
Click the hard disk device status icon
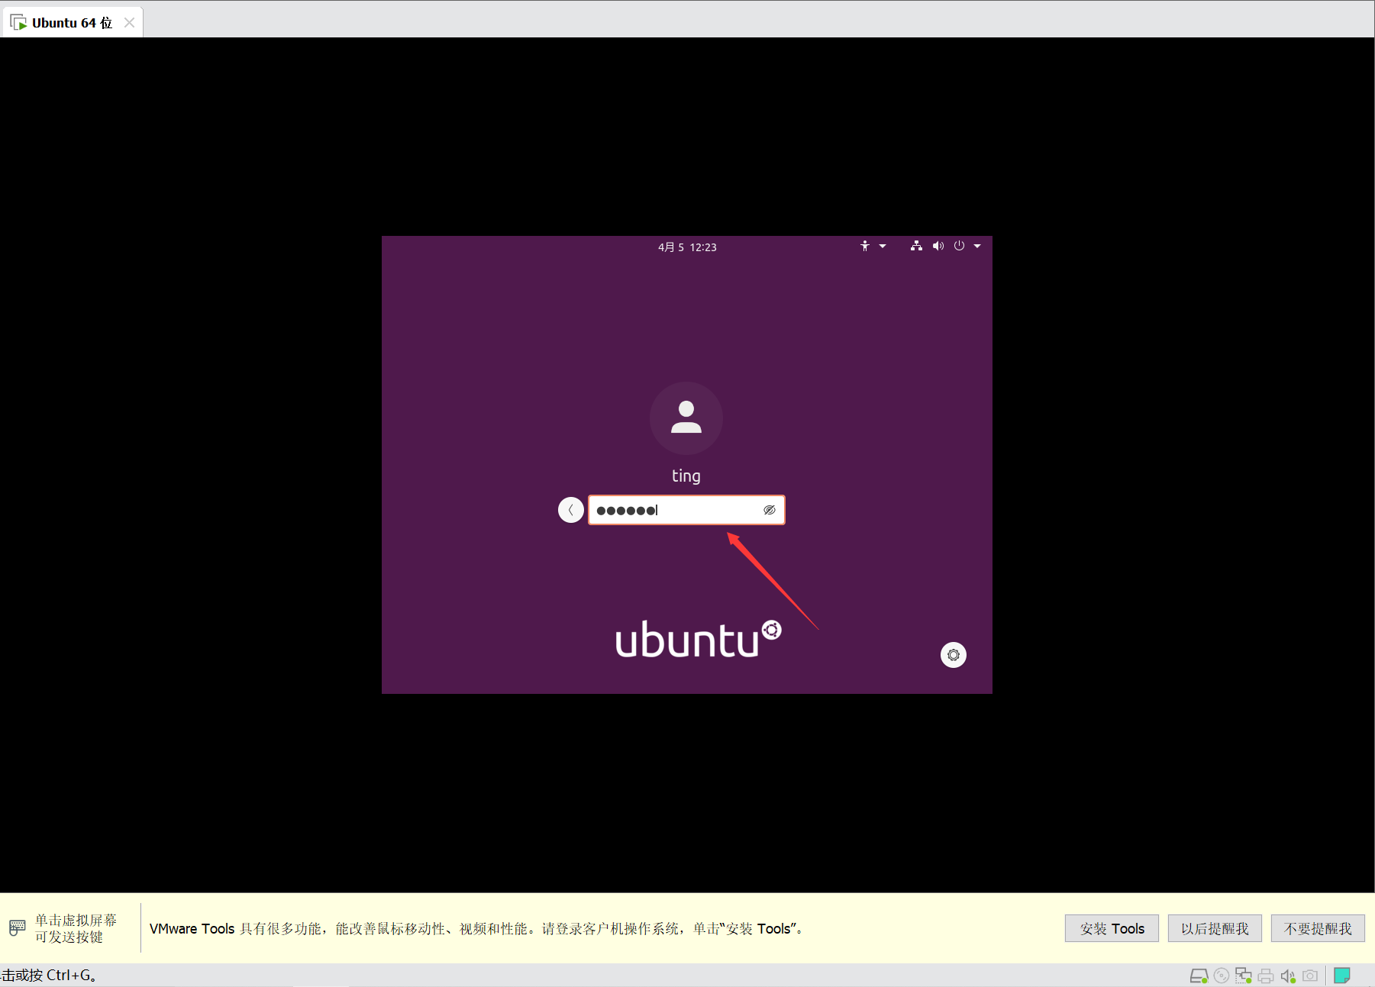pos(1199,976)
